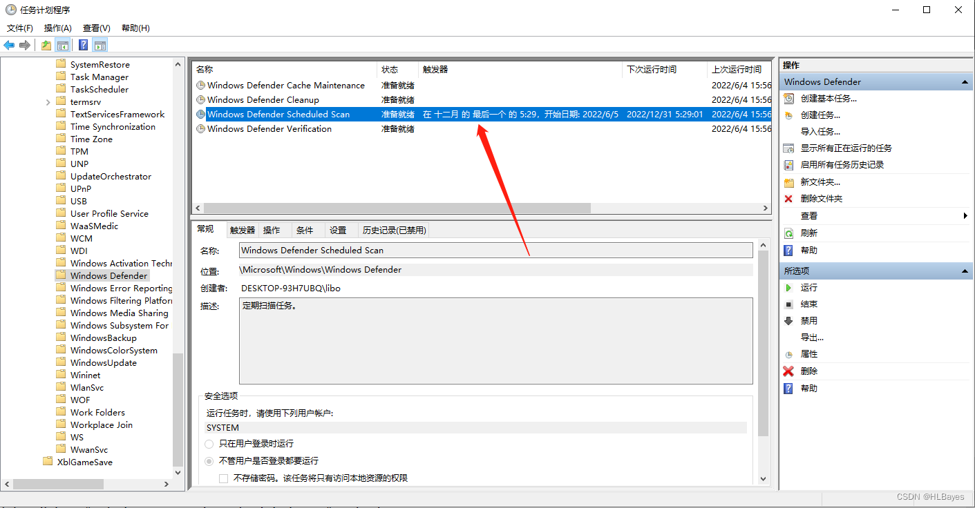Click 新文件夹... action
This screenshot has width=975, height=508.
pos(820,182)
